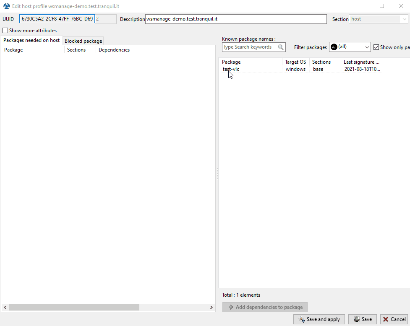Switch to Blocked package tab
The image size is (410, 326).
pyautogui.click(x=83, y=41)
